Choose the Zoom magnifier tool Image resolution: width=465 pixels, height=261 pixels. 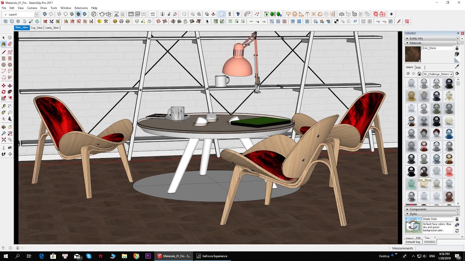click(4, 133)
